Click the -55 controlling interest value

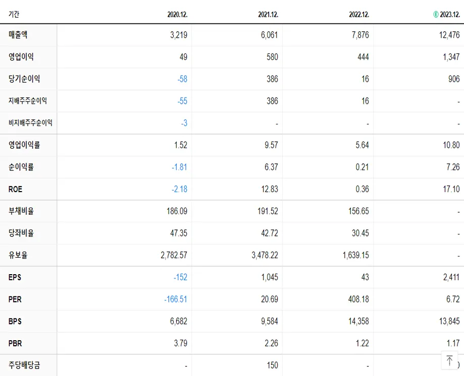(182, 101)
